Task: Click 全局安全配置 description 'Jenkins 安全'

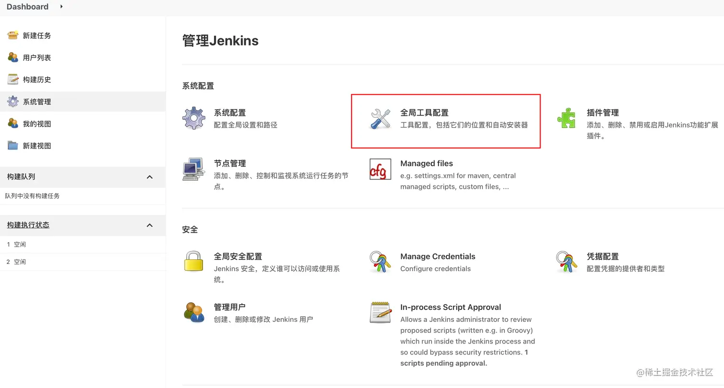Action: [x=277, y=274]
